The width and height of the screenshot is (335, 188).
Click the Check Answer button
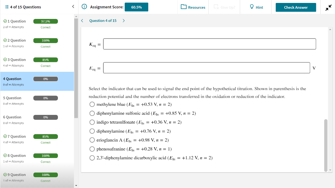(x=295, y=7)
